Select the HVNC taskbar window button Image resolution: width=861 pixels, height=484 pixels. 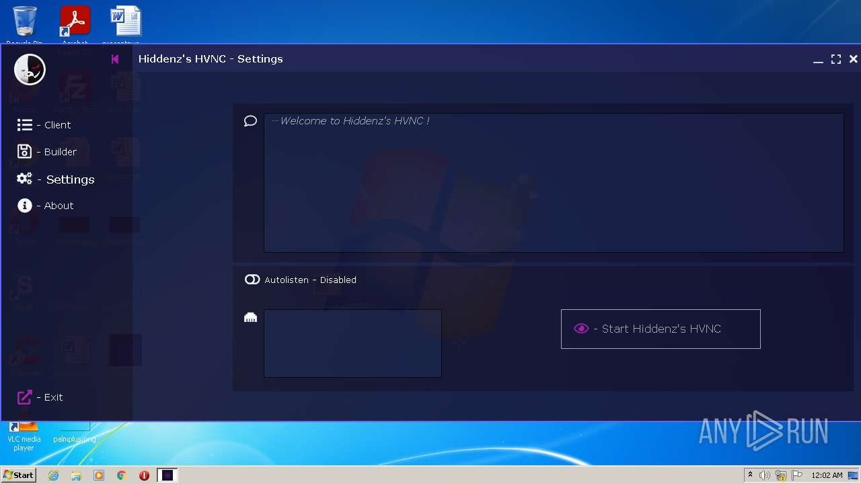point(167,475)
